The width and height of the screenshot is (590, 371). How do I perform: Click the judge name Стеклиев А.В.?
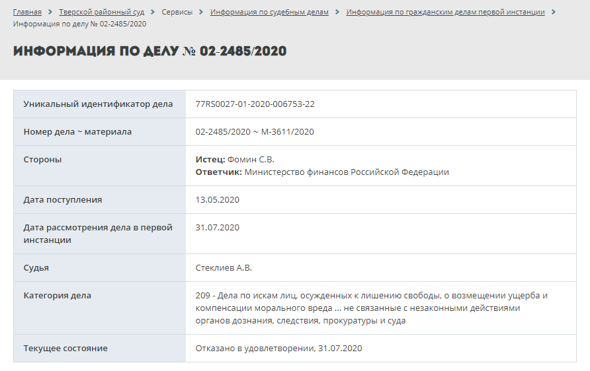click(224, 268)
